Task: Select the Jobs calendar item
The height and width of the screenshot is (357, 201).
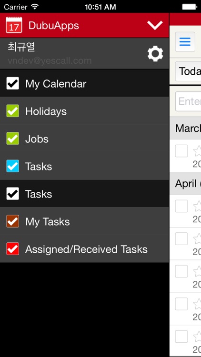Action: (x=84, y=139)
